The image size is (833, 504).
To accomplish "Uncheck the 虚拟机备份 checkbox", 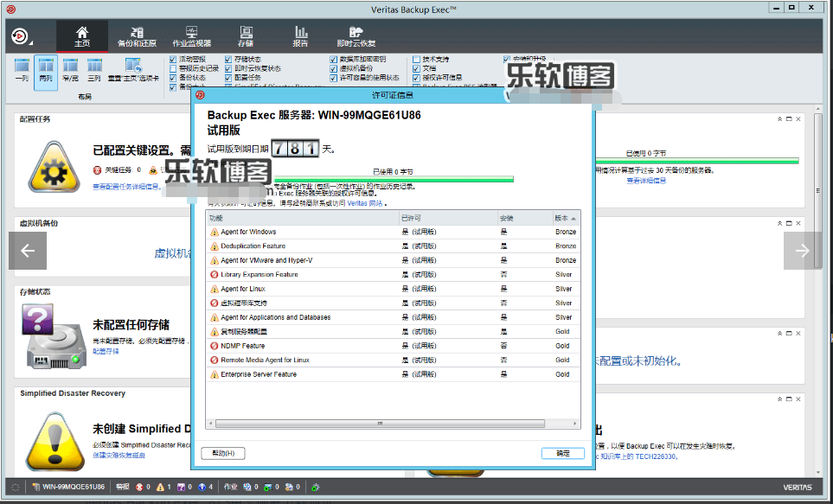I will coord(334,68).
